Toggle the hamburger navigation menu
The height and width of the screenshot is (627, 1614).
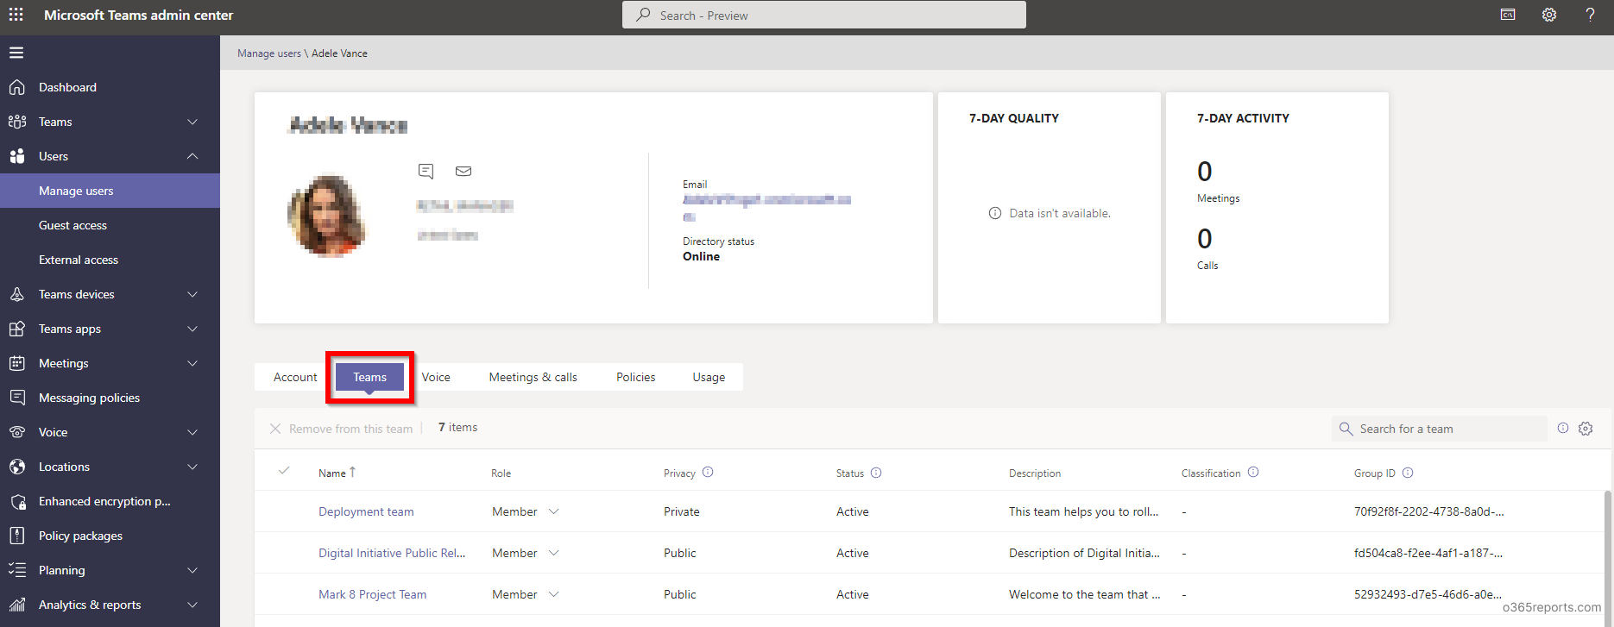pos(16,53)
